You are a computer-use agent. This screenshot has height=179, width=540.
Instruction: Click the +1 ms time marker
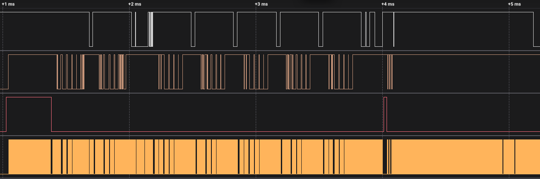[8, 4]
